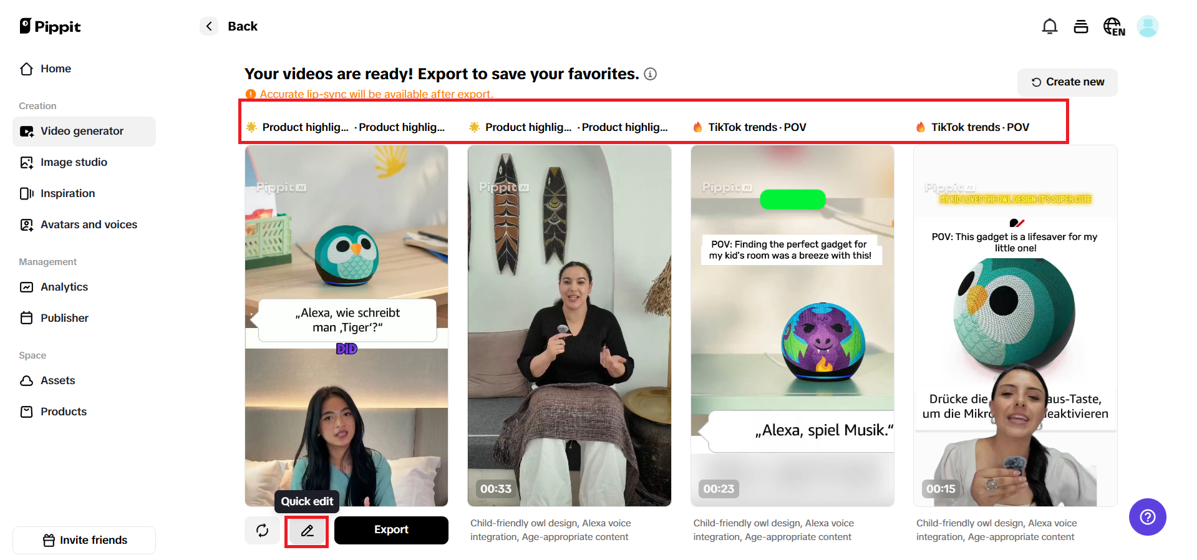
Task: Change language with the globe EN icon
Action: pos(1114,27)
